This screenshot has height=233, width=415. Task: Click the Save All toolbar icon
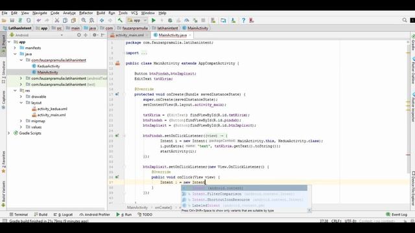pos(12,20)
